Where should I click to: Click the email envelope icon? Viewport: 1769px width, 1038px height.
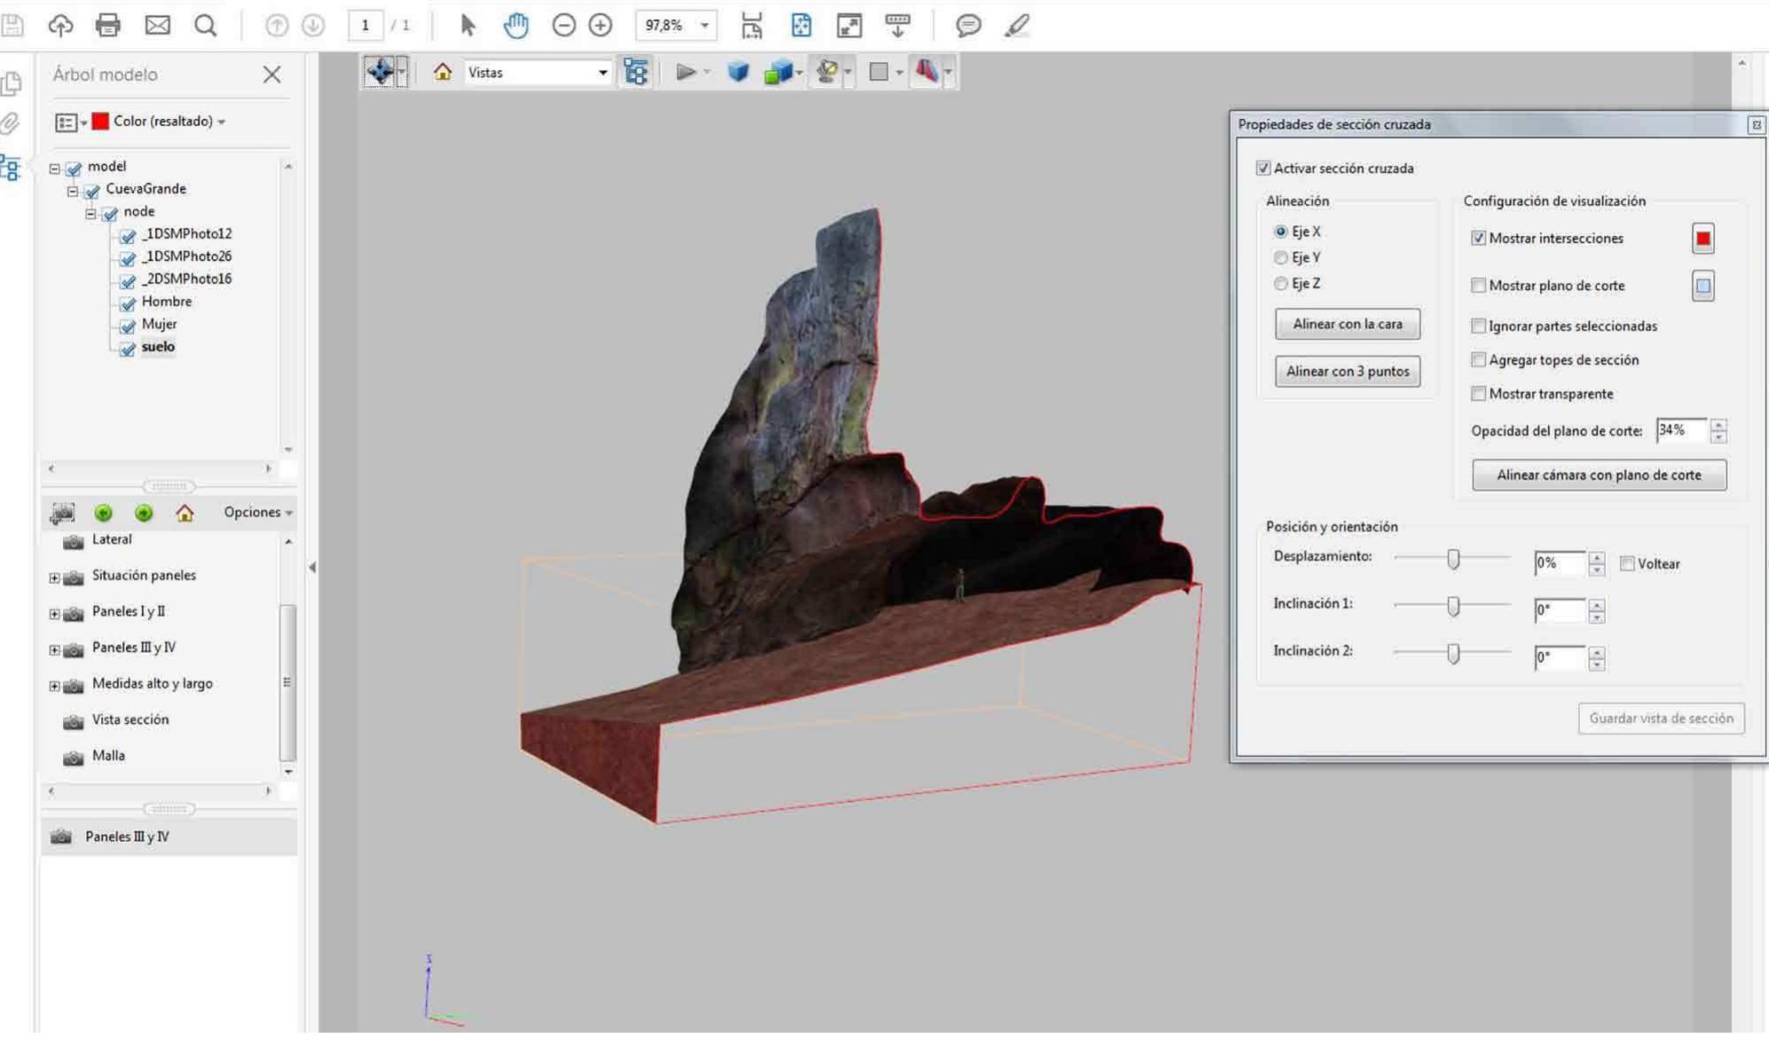point(157,25)
